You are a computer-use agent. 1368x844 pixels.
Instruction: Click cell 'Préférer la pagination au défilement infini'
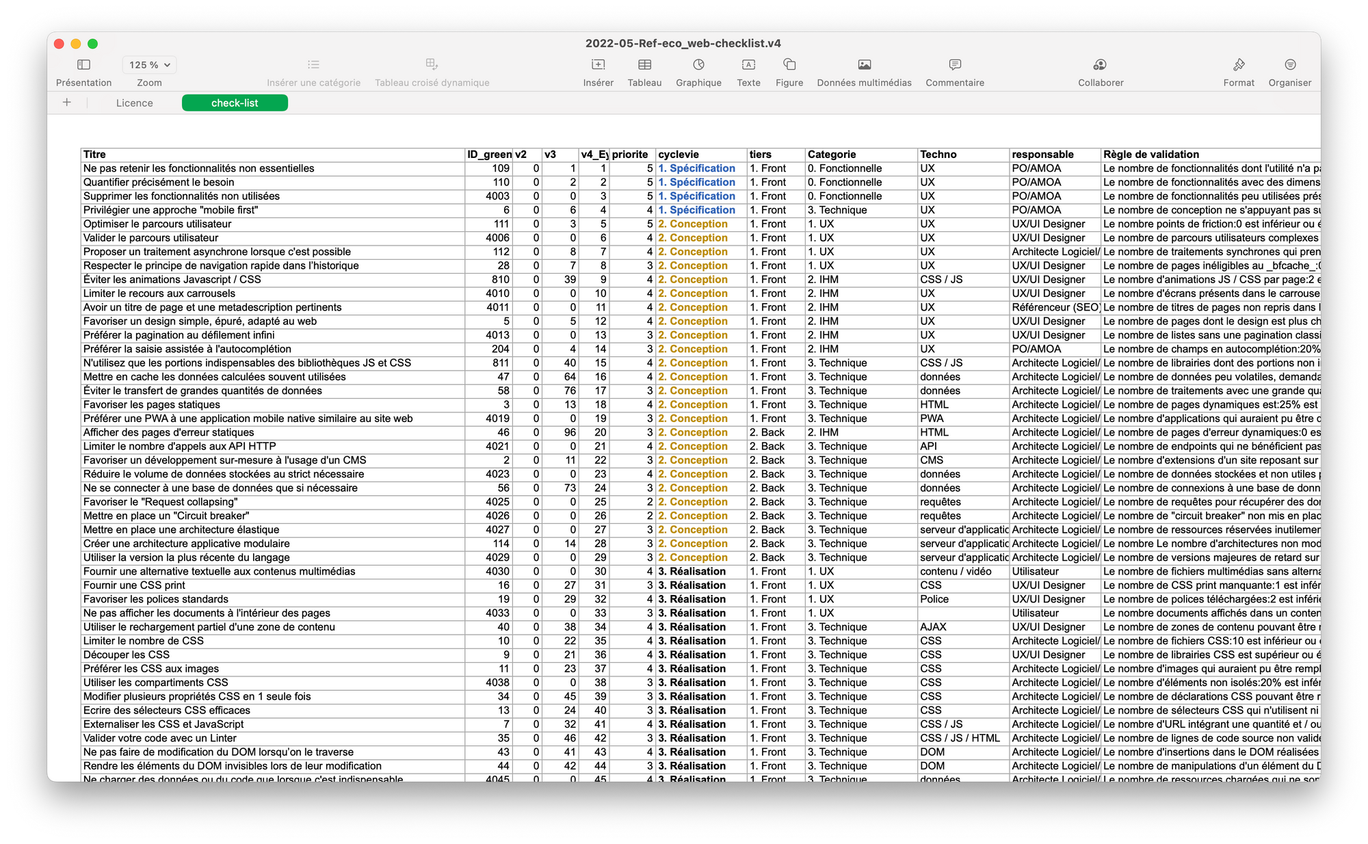273,335
